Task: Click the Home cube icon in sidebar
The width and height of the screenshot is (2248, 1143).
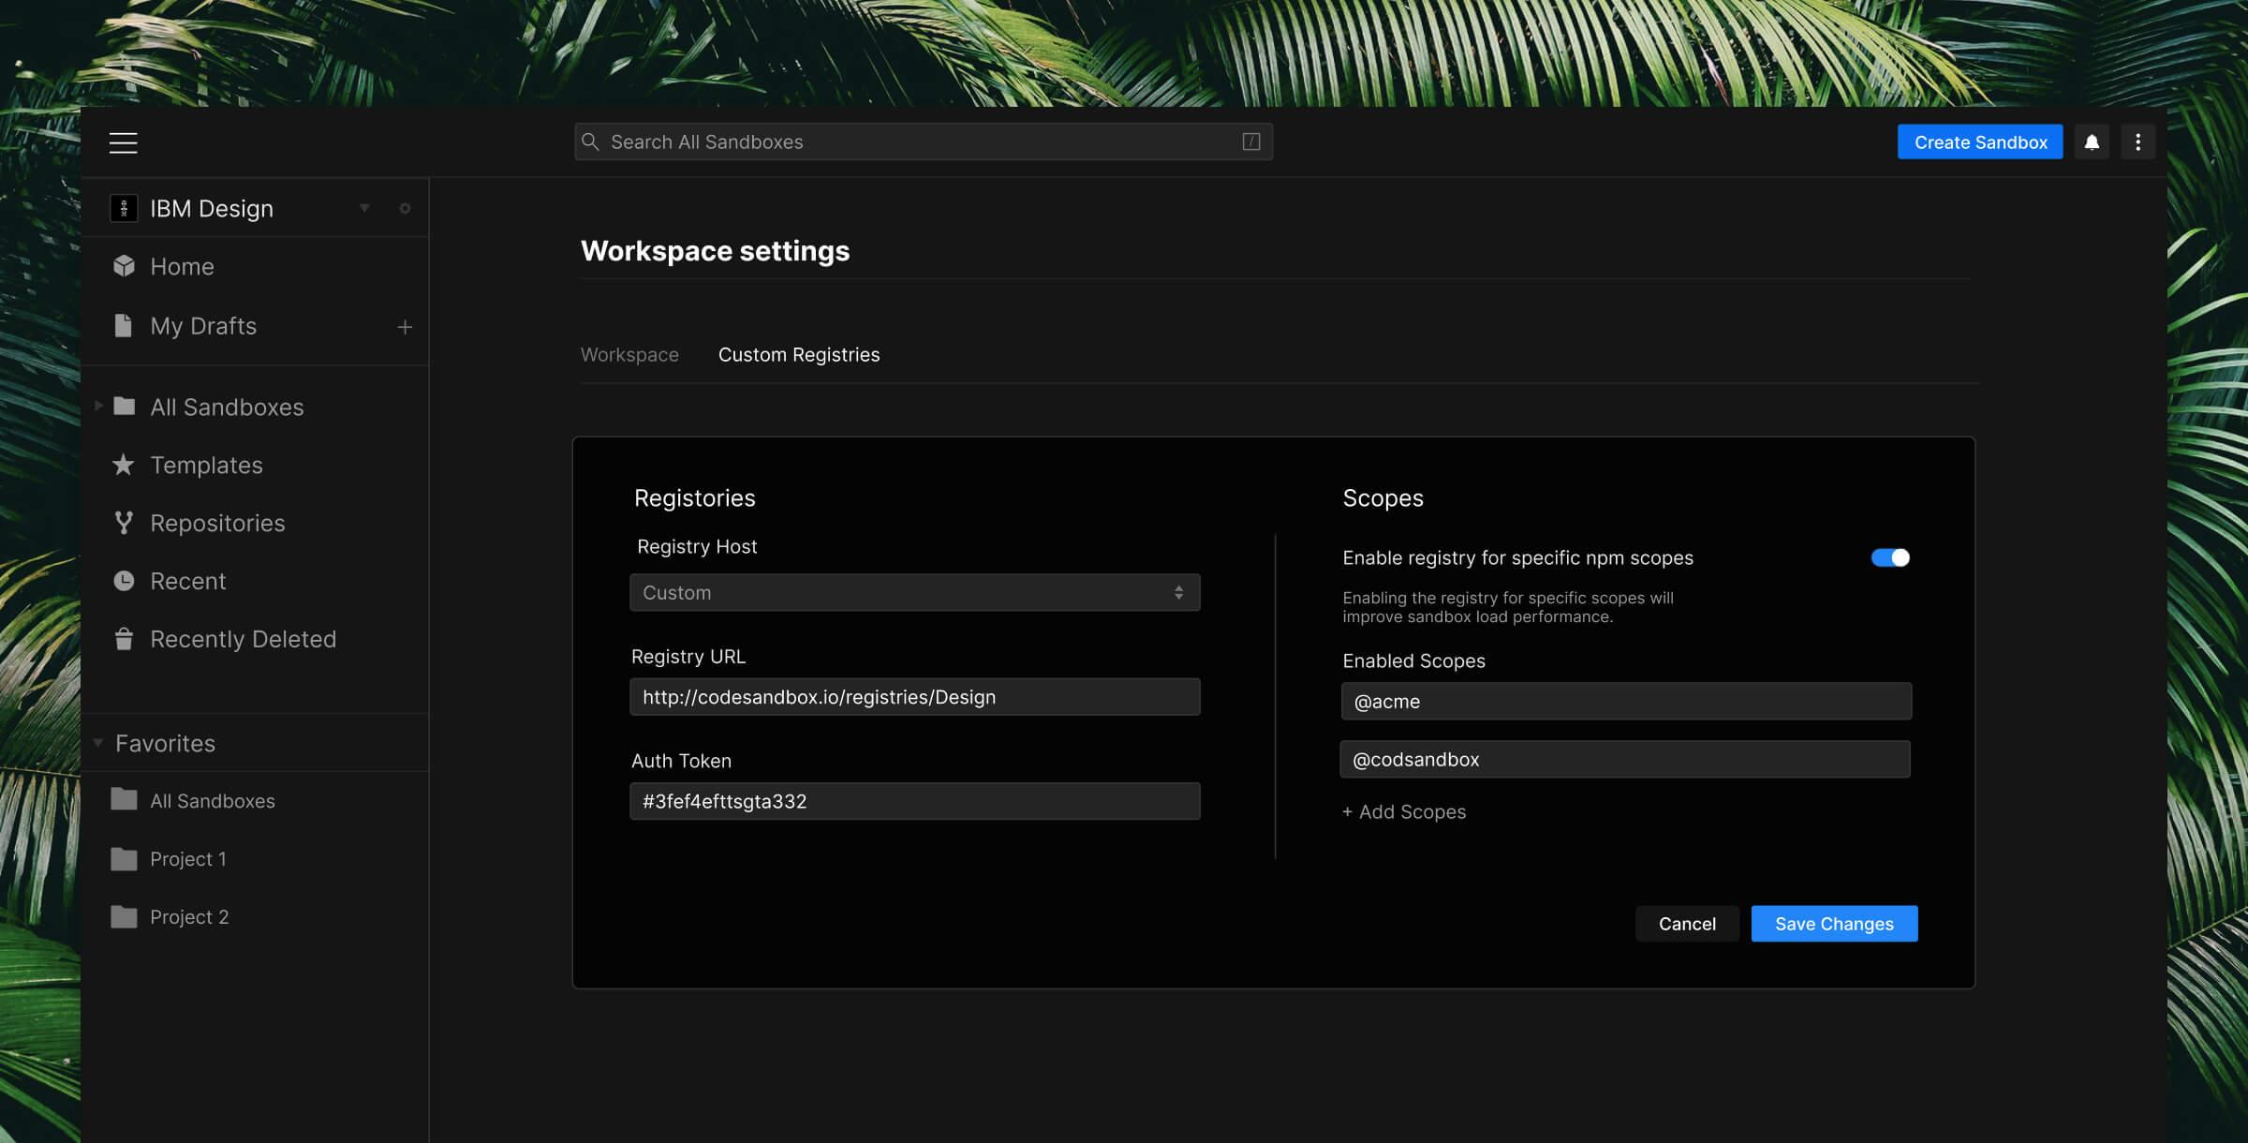Action: (124, 266)
